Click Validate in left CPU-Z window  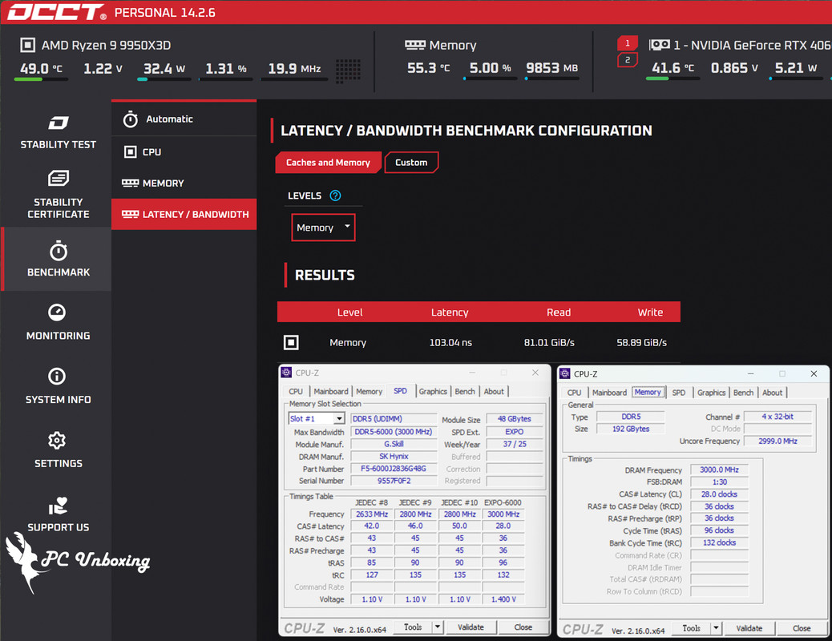click(x=471, y=627)
